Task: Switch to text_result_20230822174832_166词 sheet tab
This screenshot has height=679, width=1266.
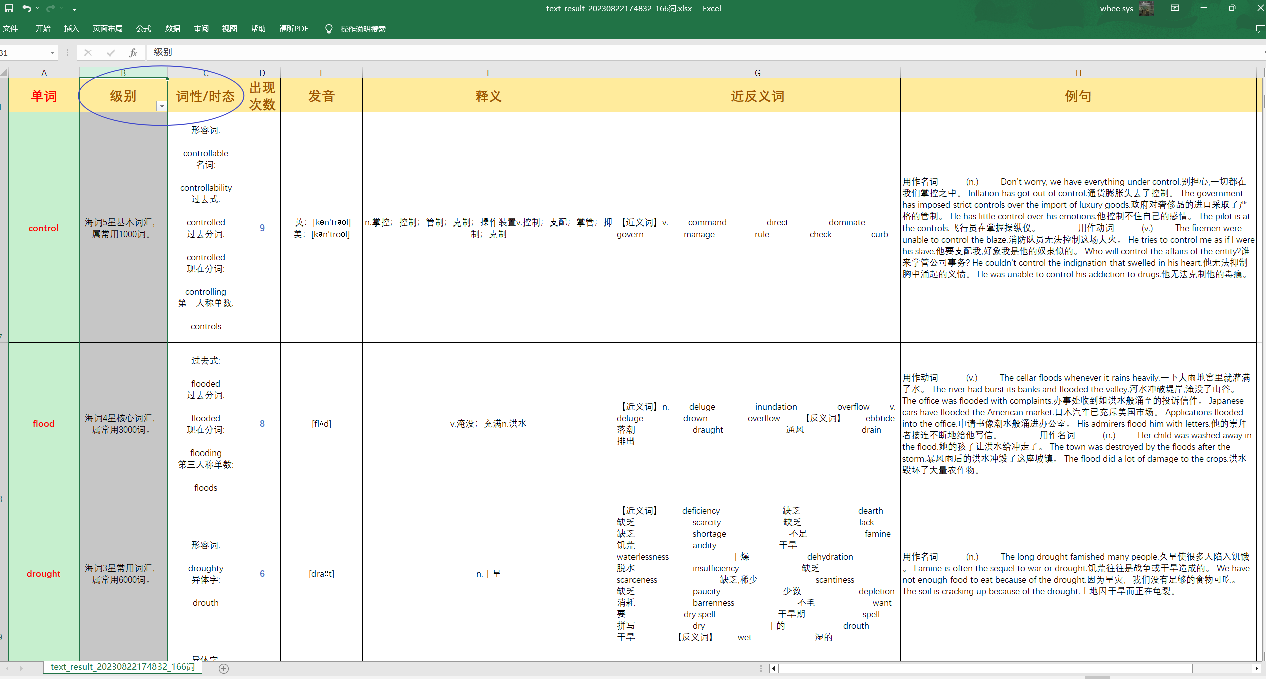Action: pos(122,667)
